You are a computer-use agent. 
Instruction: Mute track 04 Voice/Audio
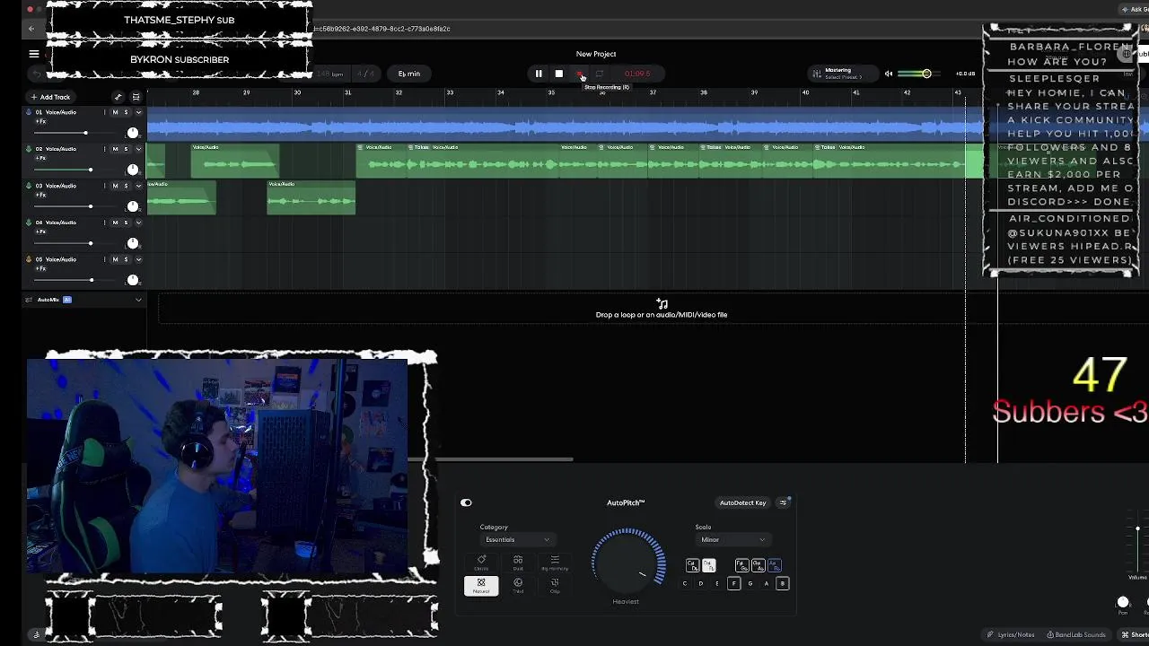coord(115,223)
